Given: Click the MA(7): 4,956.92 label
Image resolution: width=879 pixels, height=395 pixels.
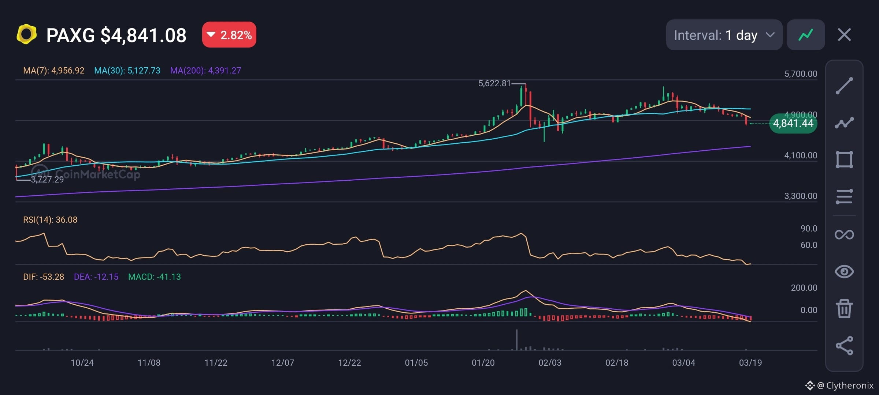Looking at the screenshot, I should click(x=54, y=71).
